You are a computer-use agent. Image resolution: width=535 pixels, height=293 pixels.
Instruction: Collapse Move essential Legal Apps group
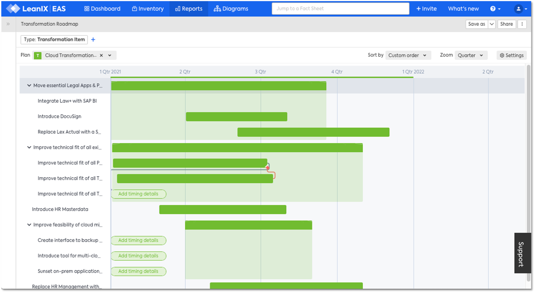(29, 86)
